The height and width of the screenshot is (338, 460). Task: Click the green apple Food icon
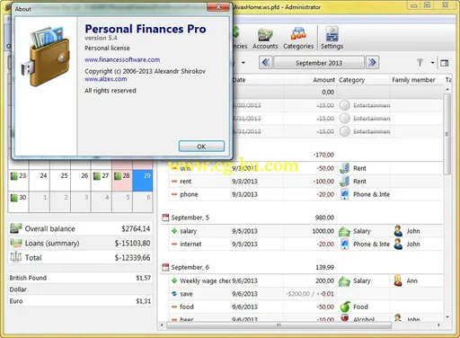[345, 307]
